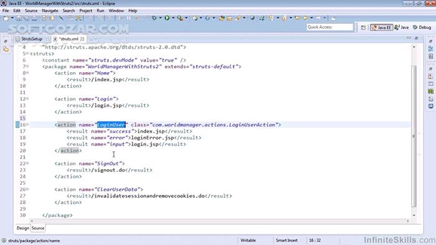Viewport: 436px width, 245px height.
Task: Open the File menu
Action: (x=6, y=11)
